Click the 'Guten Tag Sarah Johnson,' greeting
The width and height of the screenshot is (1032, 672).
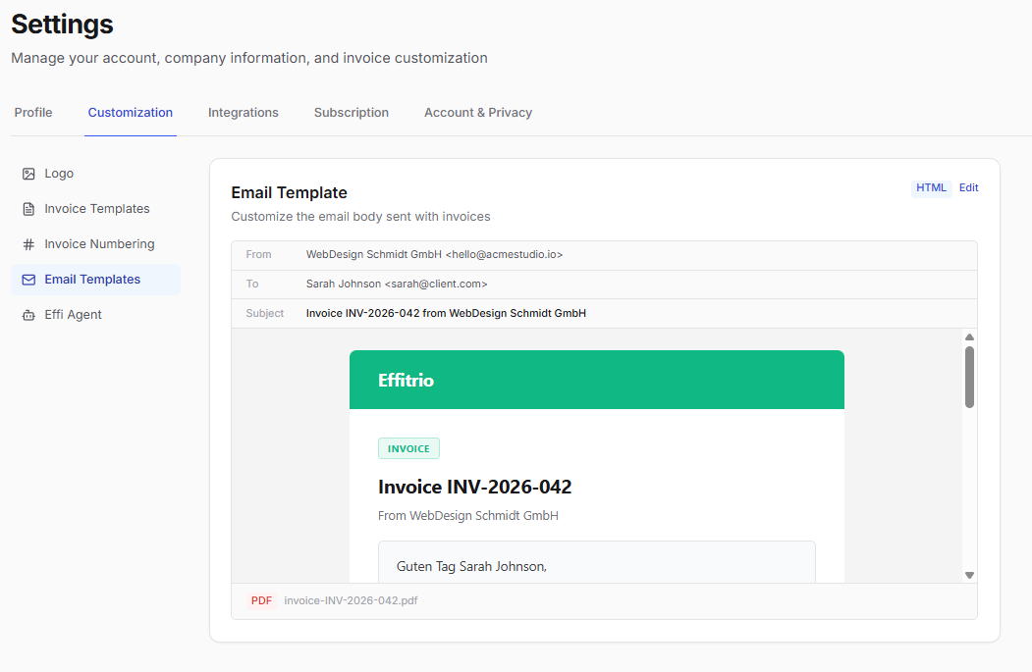tap(471, 567)
